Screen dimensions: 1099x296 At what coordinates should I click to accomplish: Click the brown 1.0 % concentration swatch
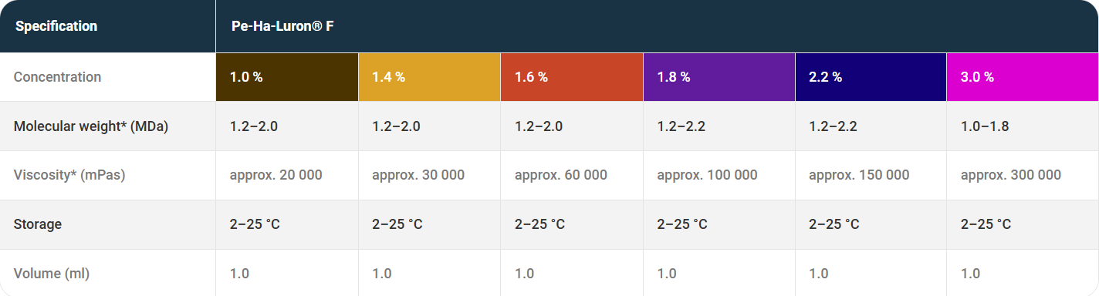[x=287, y=77]
